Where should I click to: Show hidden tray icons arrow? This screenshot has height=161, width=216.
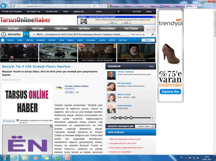(x=186, y=158)
